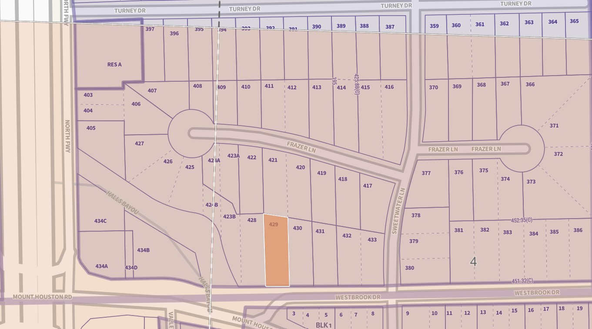Select lot 366 label
This screenshot has width=592, height=329.
[530, 84]
